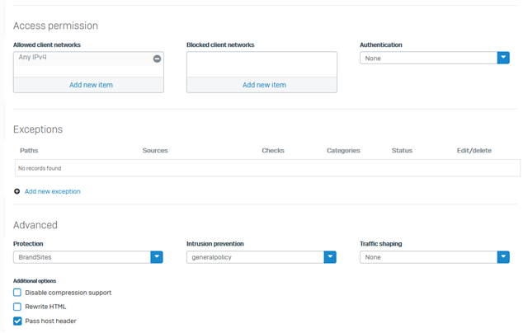Click the Paths column header
Screen dimensions: 528x333
(x=29, y=150)
